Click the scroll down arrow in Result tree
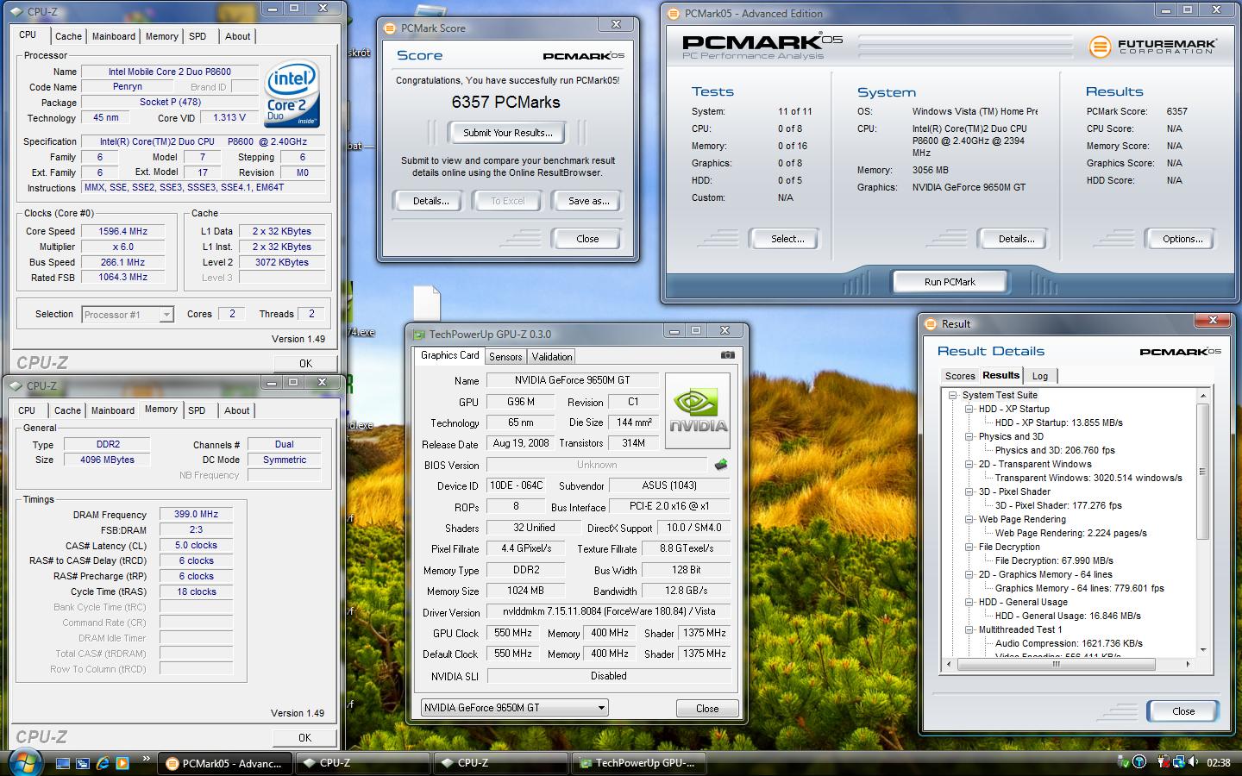Viewport: 1242px width, 776px height. click(x=1203, y=650)
